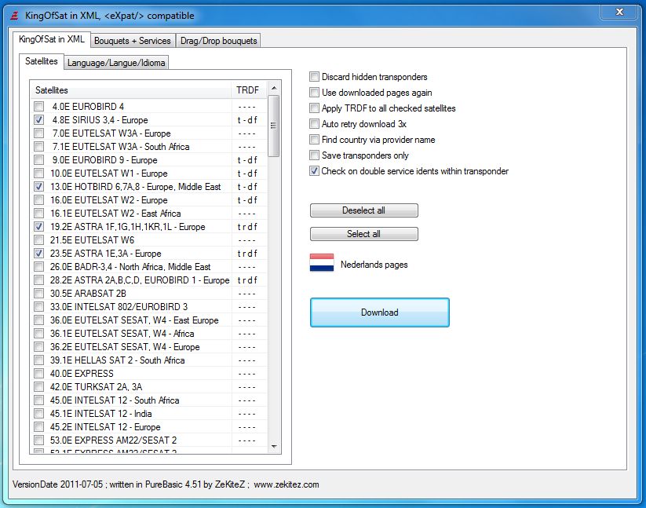The width and height of the screenshot is (646, 508).
Task: Uncheck 13.0E HOTBIRD 6,7A,8 satellite
Action: coord(38,187)
